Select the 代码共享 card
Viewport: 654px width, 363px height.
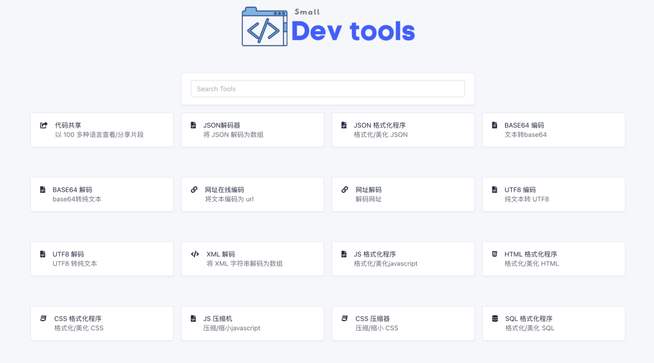102,129
